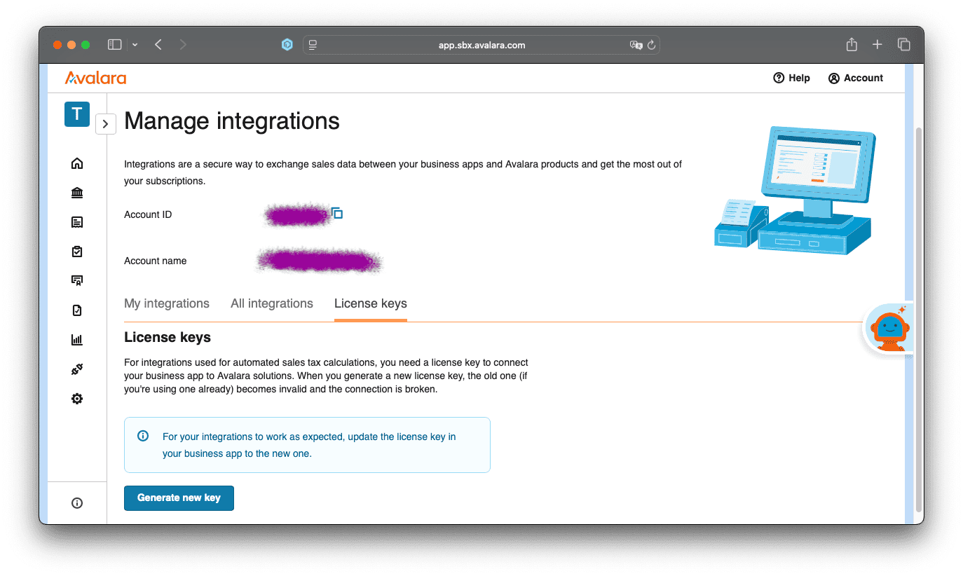Image resolution: width=963 pixels, height=576 pixels.
Task: Click the Safari address bar
Action: 481,45
